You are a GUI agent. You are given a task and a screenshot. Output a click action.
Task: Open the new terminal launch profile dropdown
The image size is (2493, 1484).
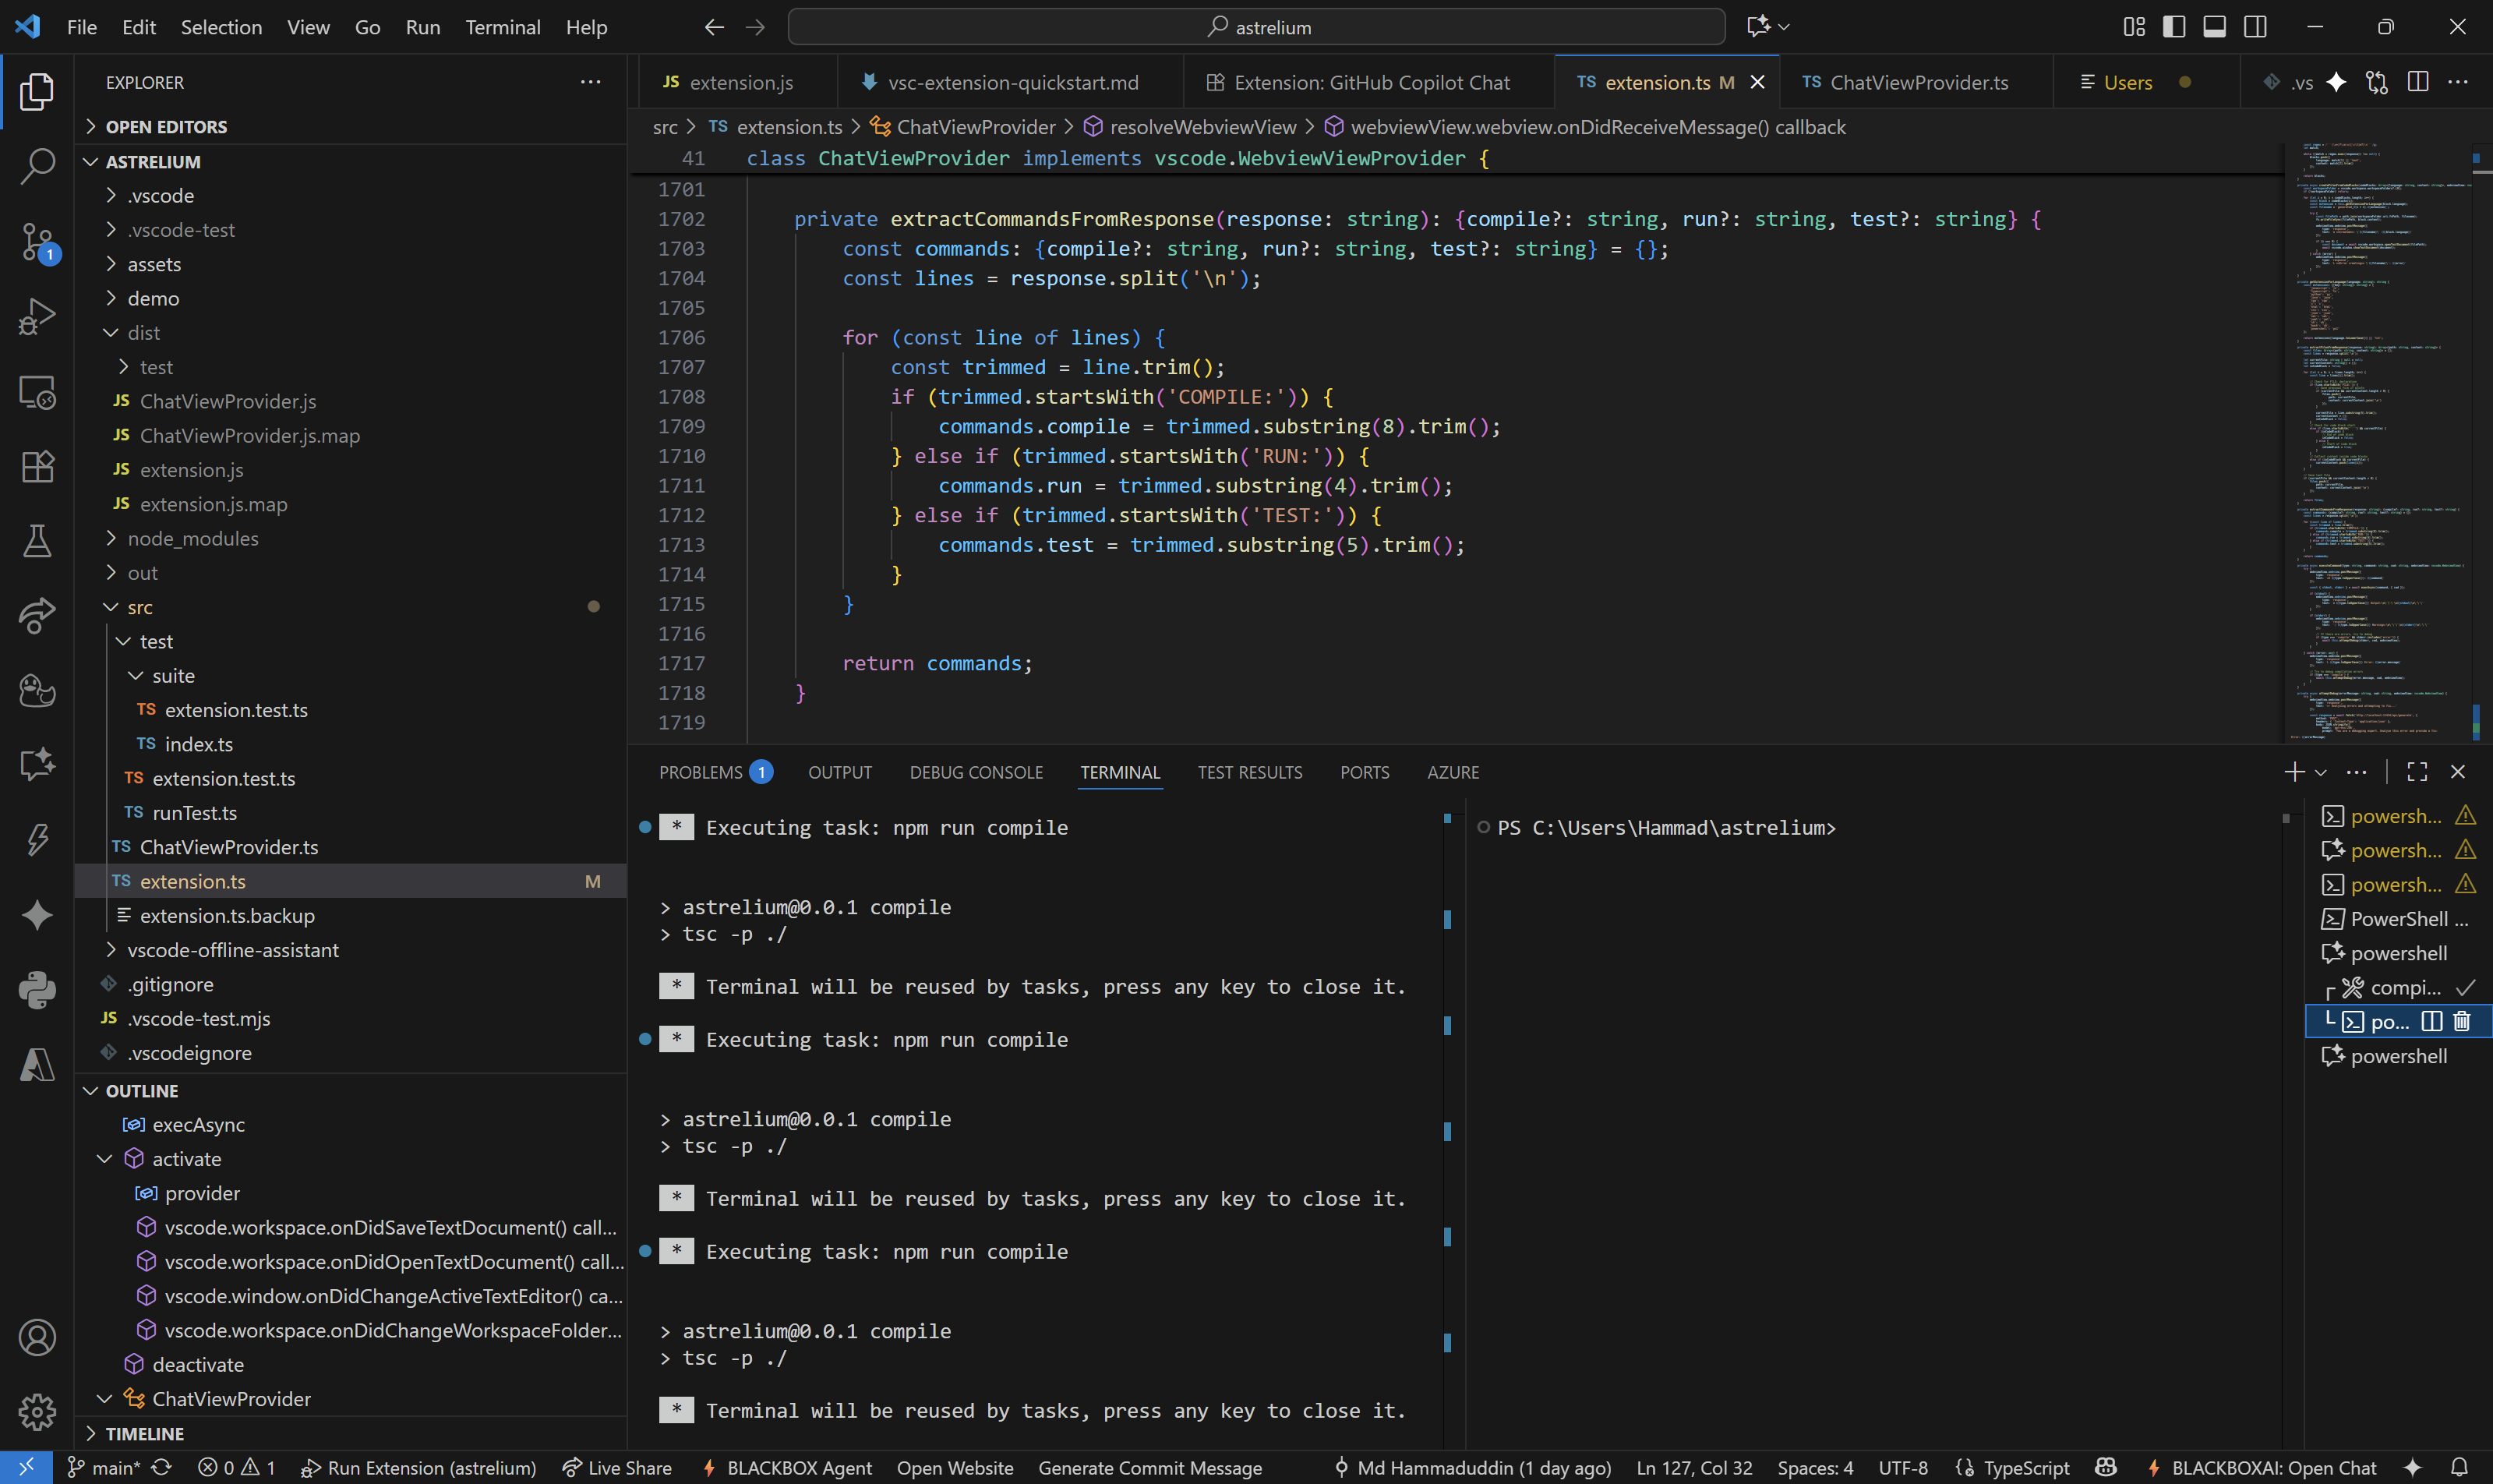[x=2321, y=772]
